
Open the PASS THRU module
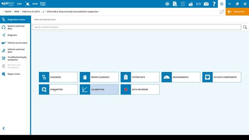tap(43, 4)
